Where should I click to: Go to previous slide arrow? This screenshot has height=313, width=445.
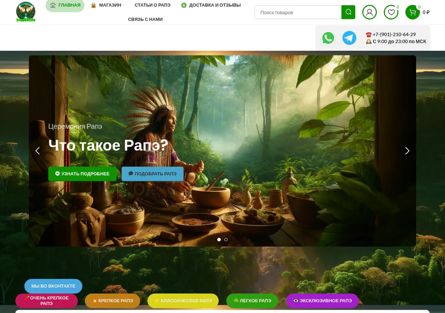(37, 151)
